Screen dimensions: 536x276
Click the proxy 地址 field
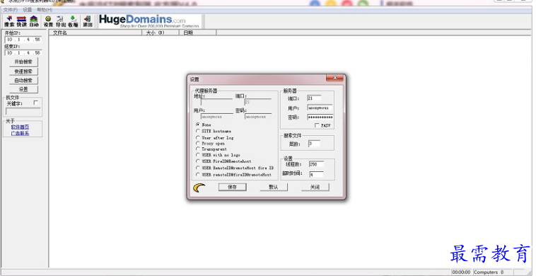click(216, 102)
